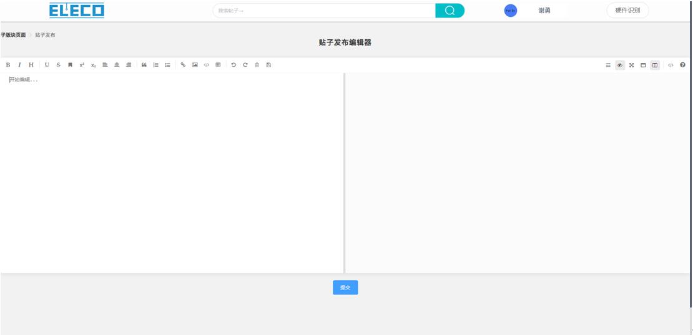The image size is (693, 335).
Task: Go to the ELECO logo home
Action: click(x=77, y=10)
